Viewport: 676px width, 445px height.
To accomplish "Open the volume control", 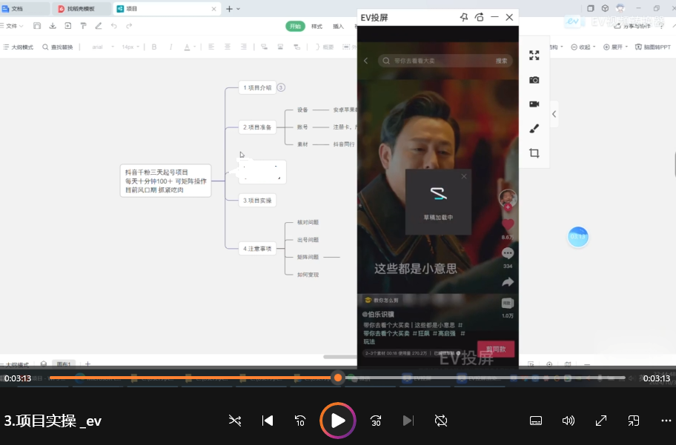I will (569, 421).
